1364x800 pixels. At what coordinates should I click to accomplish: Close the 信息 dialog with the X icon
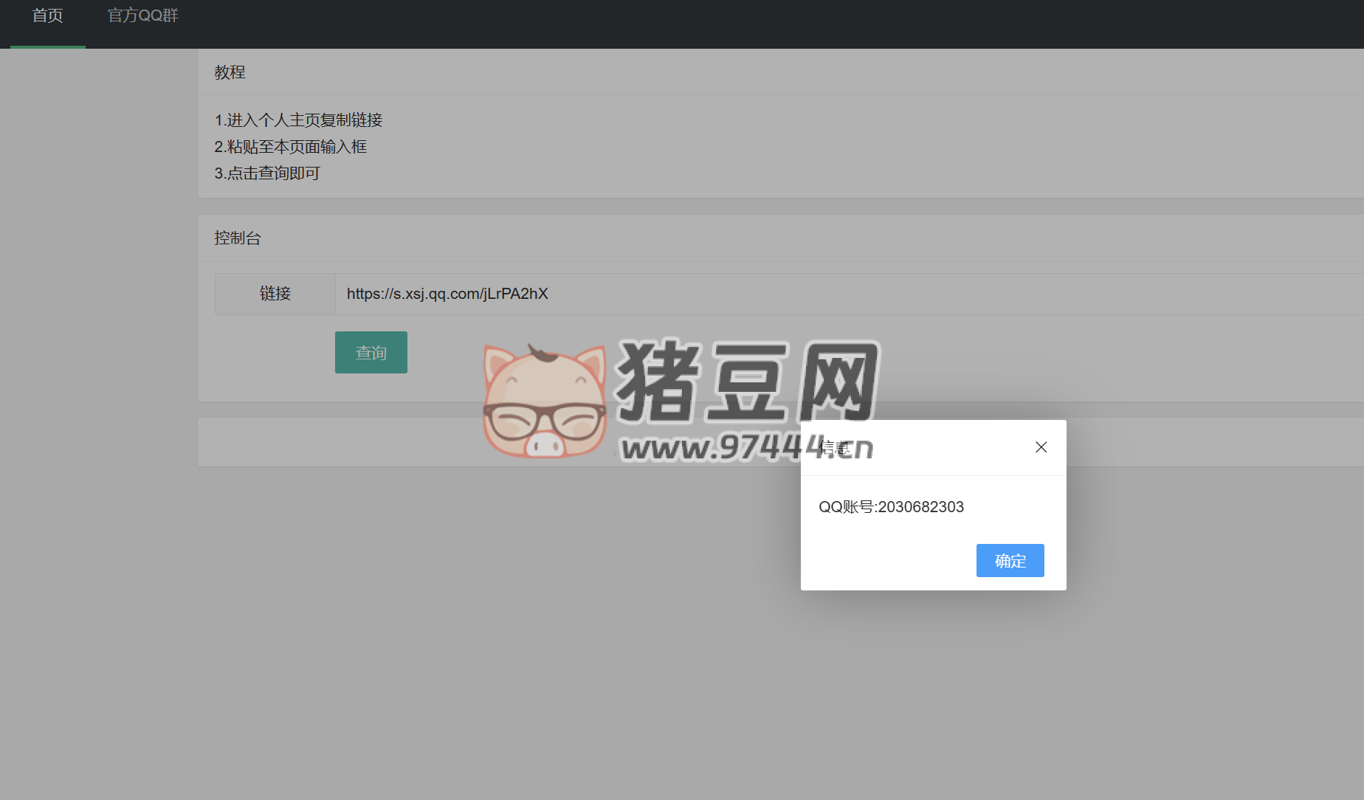click(x=1041, y=447)
